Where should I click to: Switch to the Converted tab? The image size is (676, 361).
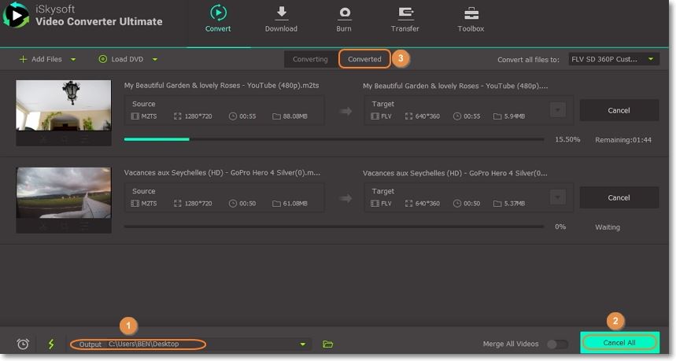pos(364,59)
